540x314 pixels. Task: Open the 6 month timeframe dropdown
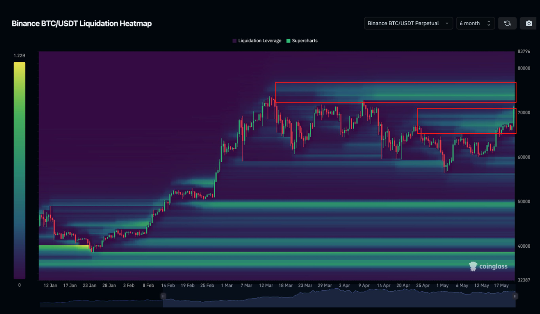475,23
